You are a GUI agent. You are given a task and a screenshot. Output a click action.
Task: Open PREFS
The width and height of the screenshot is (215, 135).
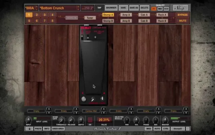38,129
